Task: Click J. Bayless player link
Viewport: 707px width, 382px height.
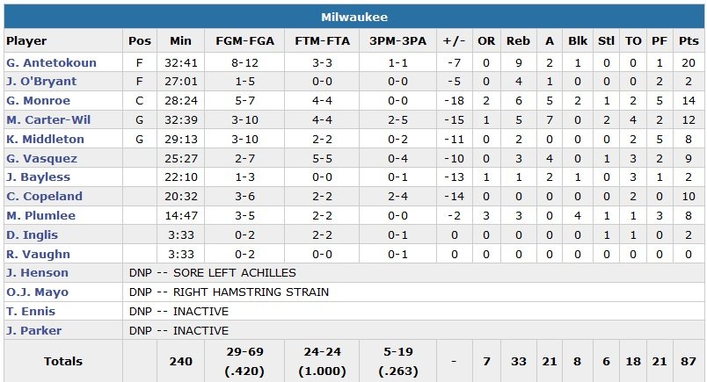Action: pyautogui.click(x=38, y=177)
